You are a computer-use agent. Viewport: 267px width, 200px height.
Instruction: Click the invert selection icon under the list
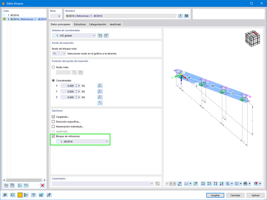26,185
